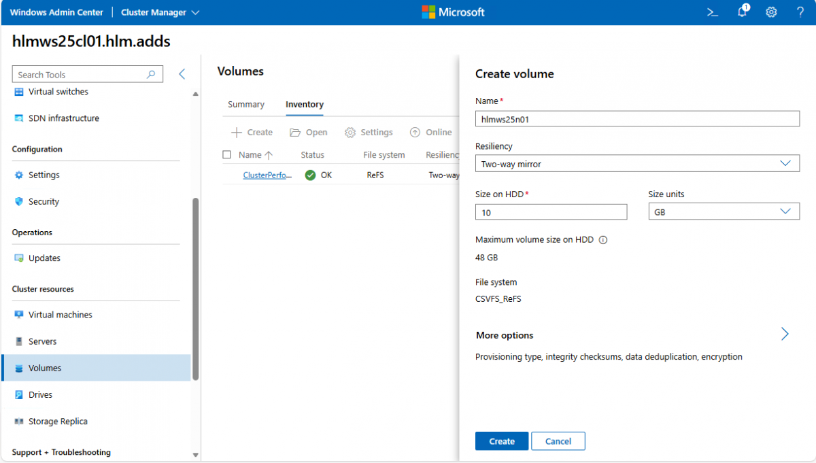Open the notifications bell

click(x=742, y=12)
